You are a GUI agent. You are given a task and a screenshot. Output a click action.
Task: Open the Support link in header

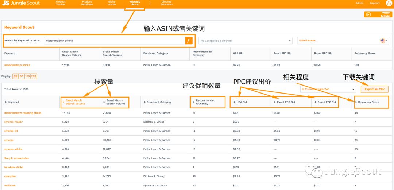coord(375,3)
